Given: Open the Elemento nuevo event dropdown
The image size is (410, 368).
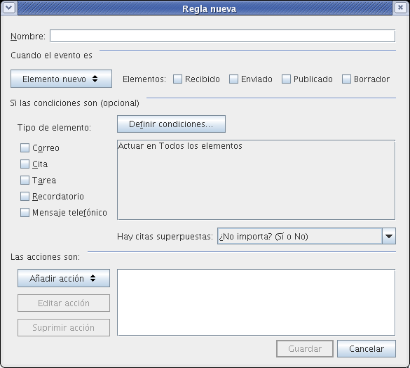Looking at the screenshot, I should (x=61, y=79).
